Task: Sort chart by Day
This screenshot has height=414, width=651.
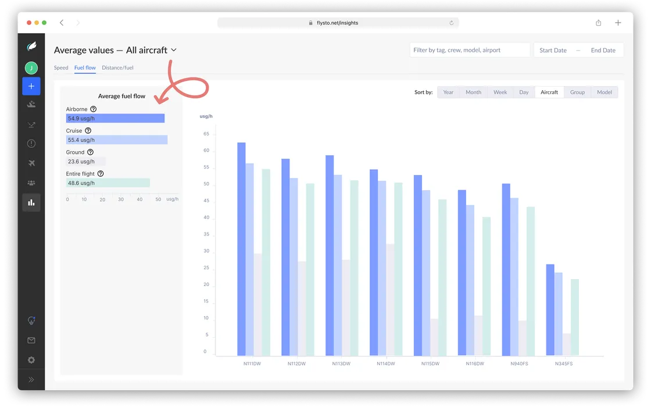Action: coord(524,92)
